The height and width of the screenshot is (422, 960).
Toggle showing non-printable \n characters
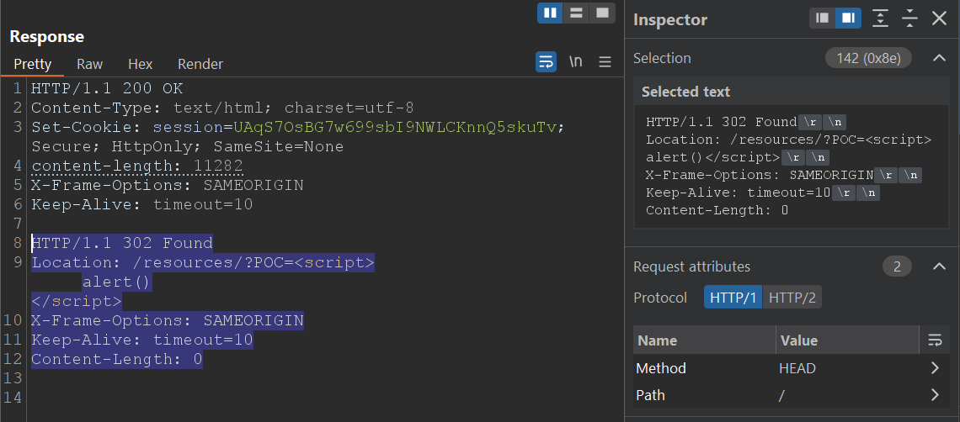[x=576, y=62]
